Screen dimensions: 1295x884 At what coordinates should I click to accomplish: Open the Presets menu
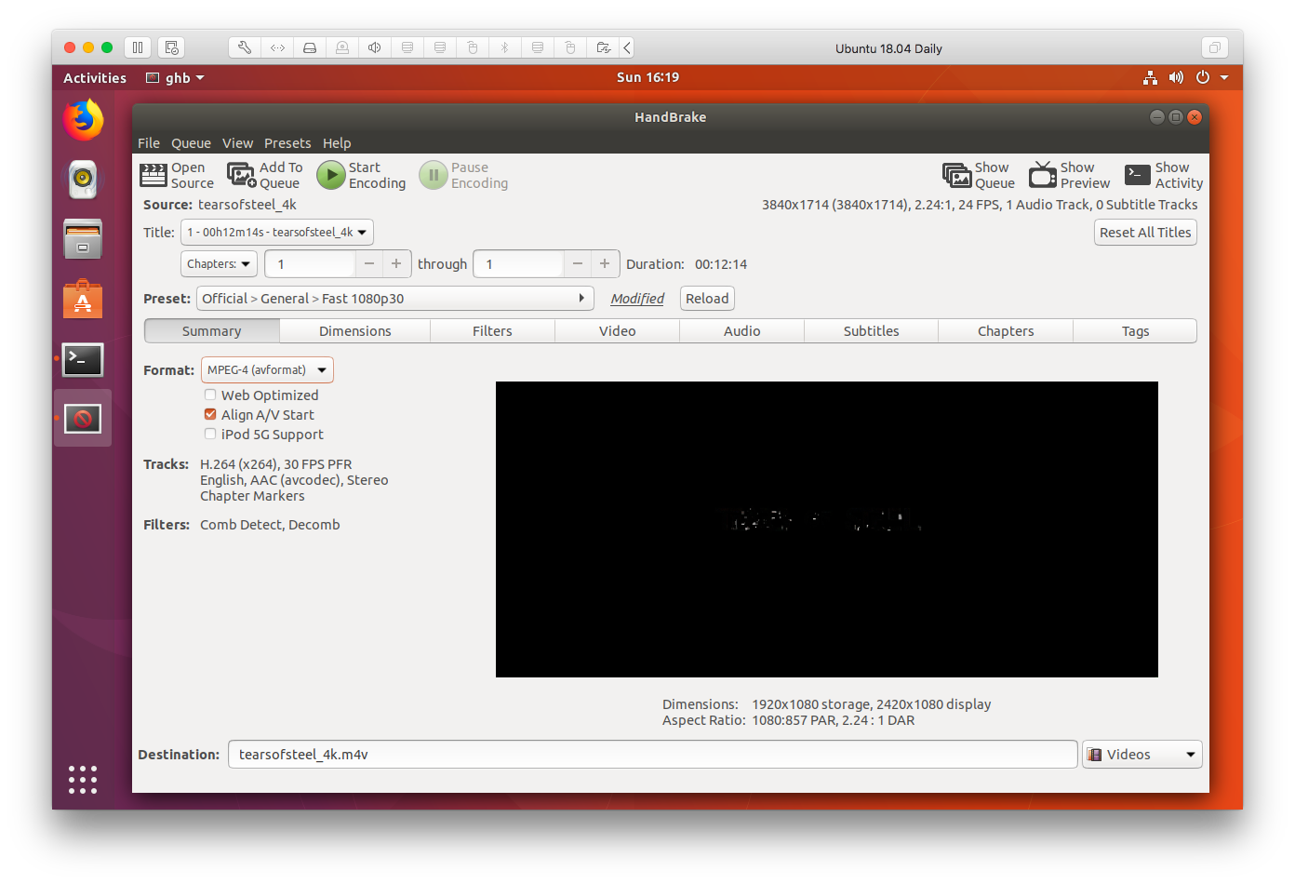(x=287, y=143)
